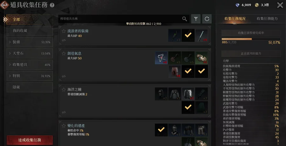286x146 pixels.
Task: Open the filter funnel button
Action: pos(196,19)
